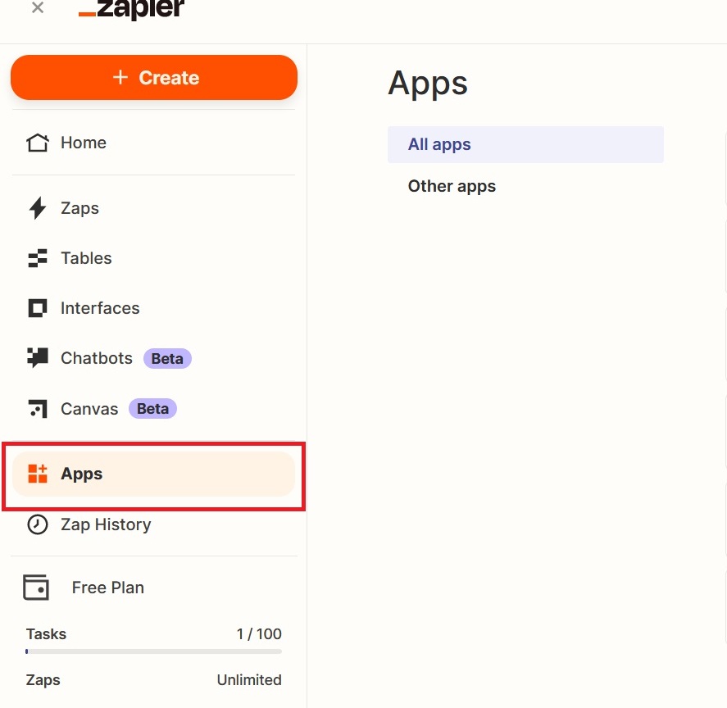Close the sidebar with the X icon

[37, 8]
